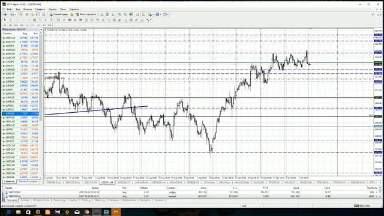Toggle chart auto scroll icon
384x216 pixels.
pos(137,14)
